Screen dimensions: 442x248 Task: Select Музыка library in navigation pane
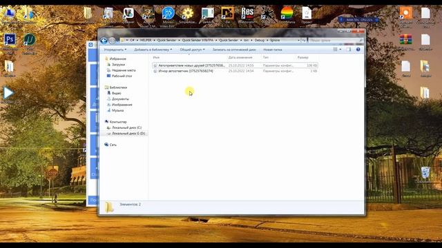[117, 110]
